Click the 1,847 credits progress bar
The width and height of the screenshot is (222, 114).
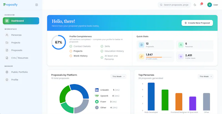coord(159,57)
